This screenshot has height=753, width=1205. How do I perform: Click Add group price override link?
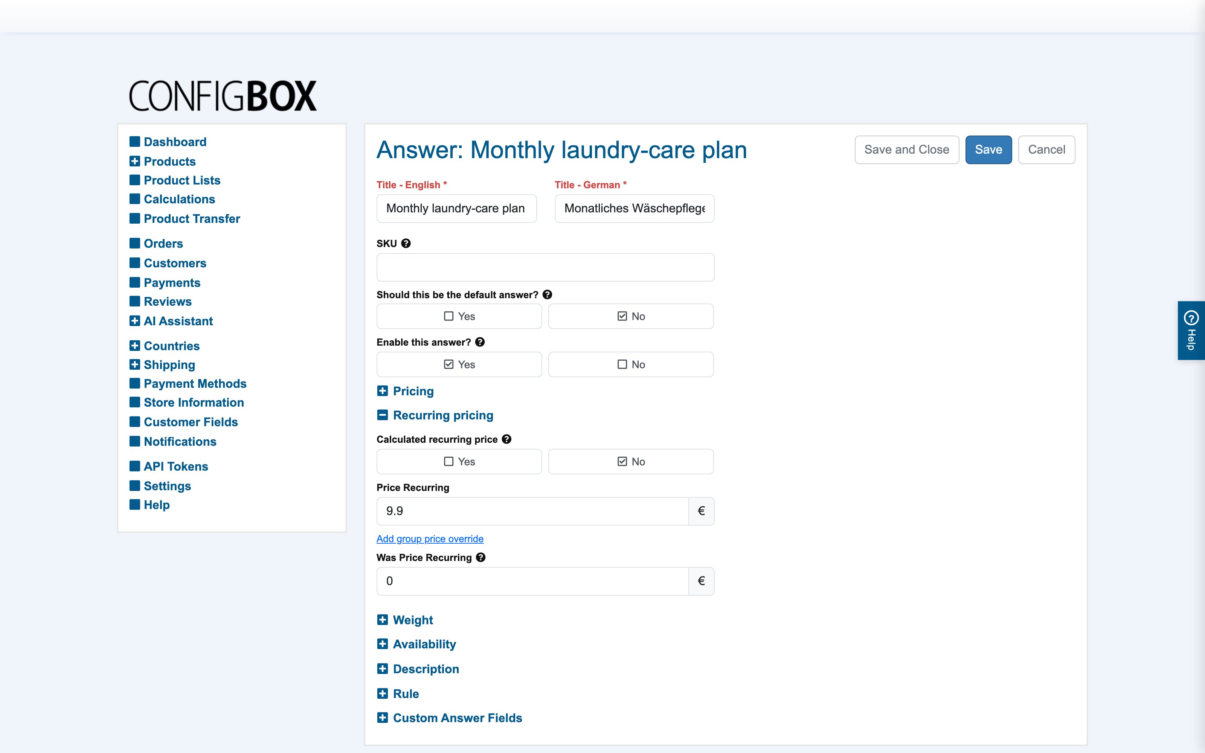pyautogui.click(x=430, y=539)
